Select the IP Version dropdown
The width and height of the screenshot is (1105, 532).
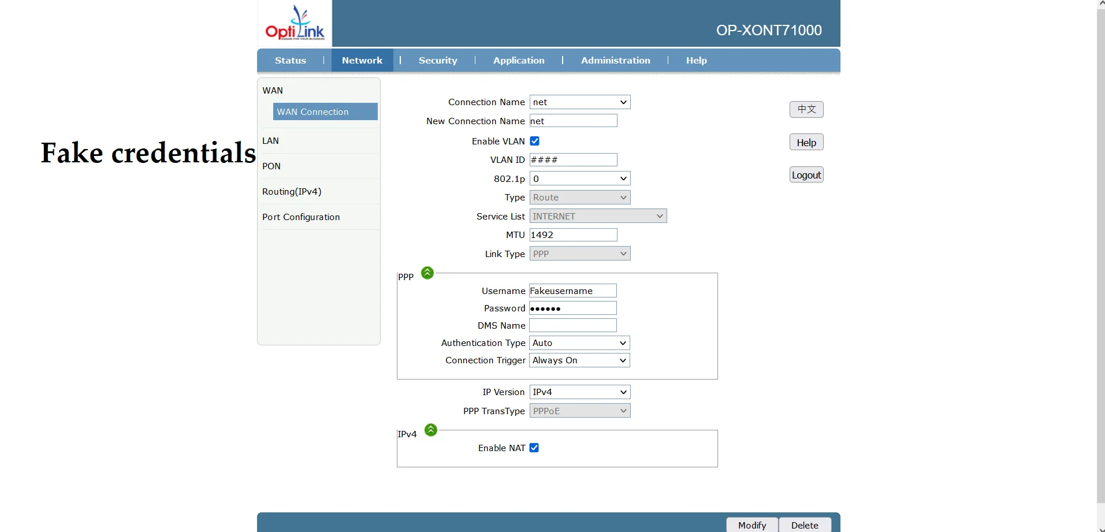pyautogui.click(x=579, y=392)
